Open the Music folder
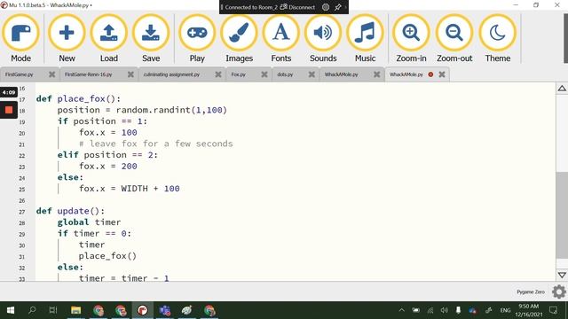568x319 pixels. click(x=365, y=38)
